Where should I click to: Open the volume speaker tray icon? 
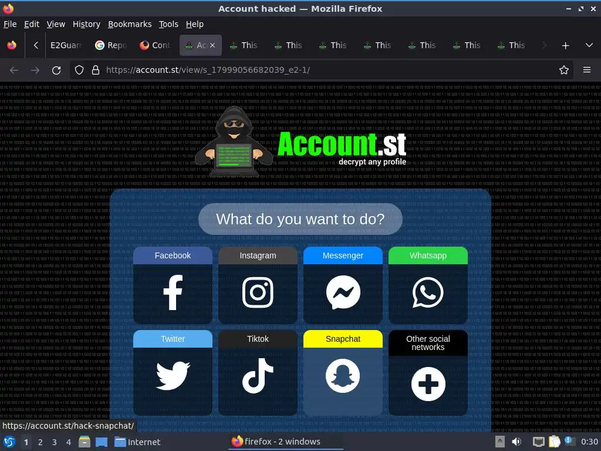[516, 442]
